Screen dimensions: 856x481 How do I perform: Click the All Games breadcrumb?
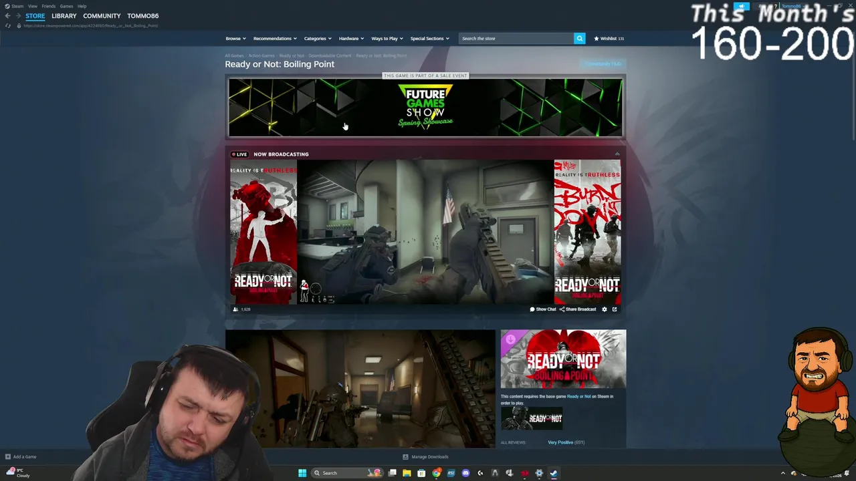[234, 56]
